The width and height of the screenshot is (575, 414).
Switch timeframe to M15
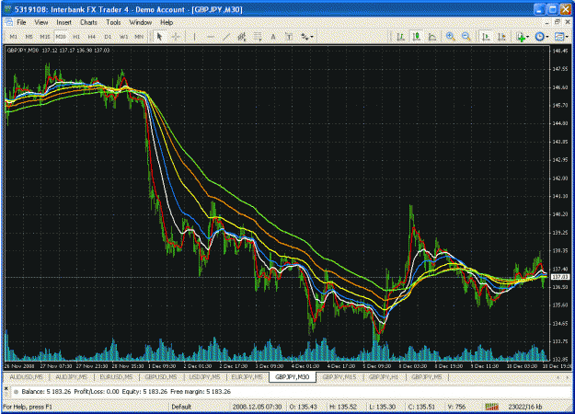point(45,37)
